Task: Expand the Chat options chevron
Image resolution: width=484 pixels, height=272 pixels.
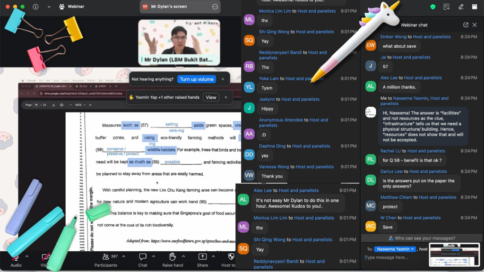Action: pos(154,256)
